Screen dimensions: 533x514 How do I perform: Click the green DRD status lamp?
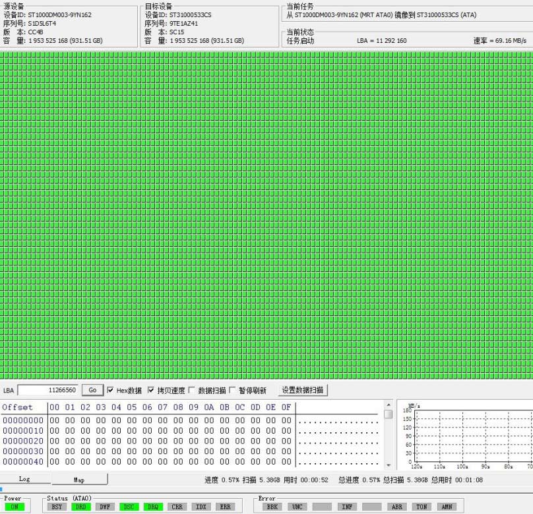point(81,507)
